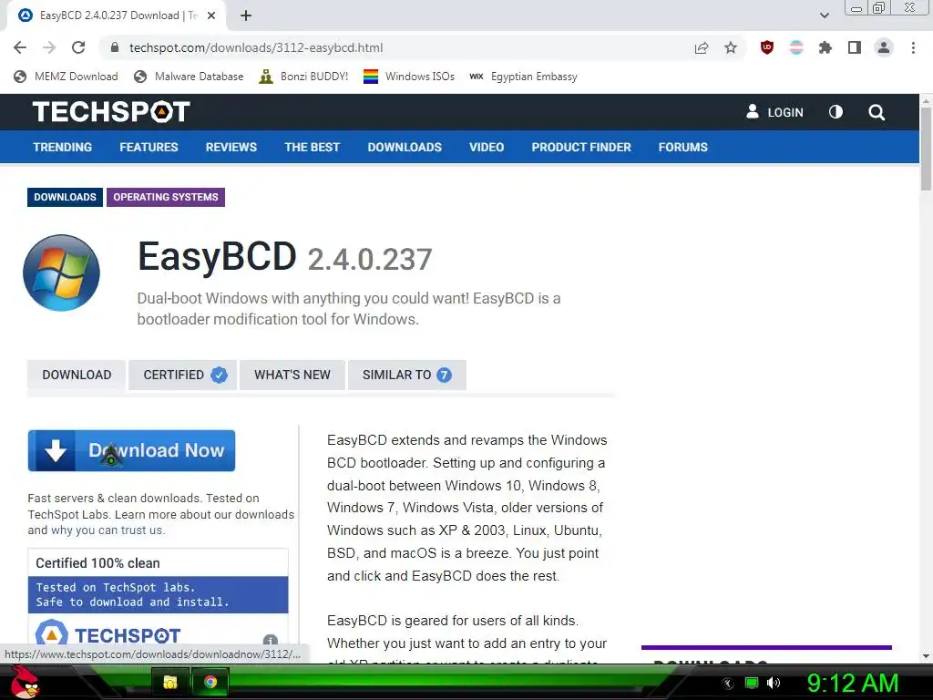The width and height of the screenshot is (933, 700).
Task: Click the address bar URL
Action: click(x=256, y=47)
